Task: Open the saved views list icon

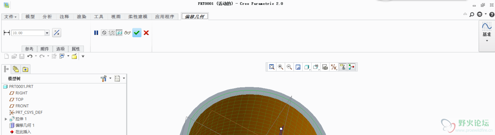Action: [x=316, y=67]
